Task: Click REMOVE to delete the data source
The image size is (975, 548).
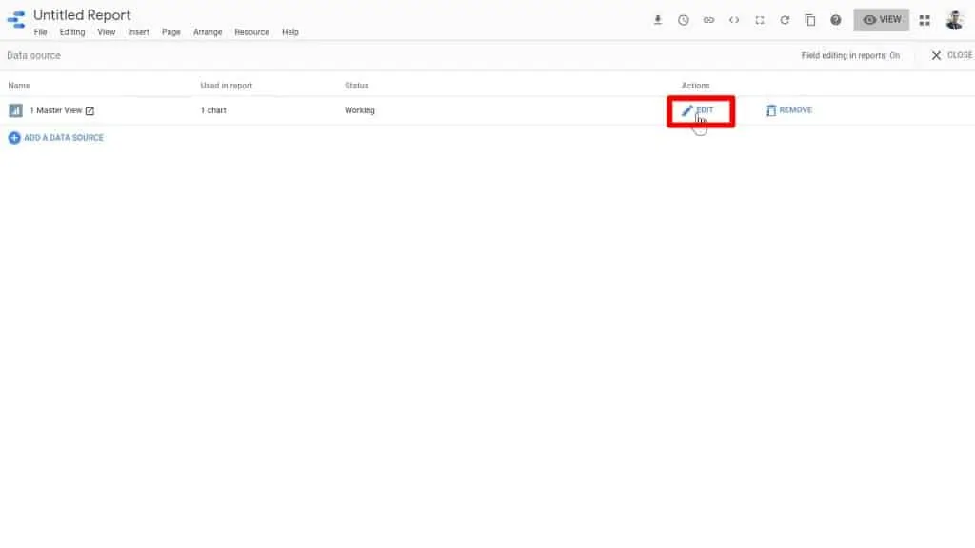Action: point(789,109)
